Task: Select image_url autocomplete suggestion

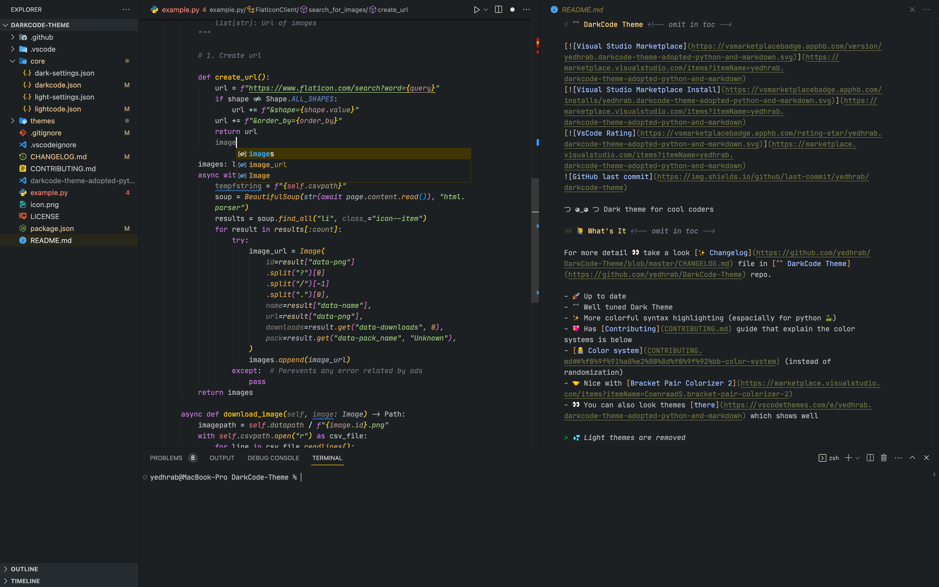Action: [268, 165]
